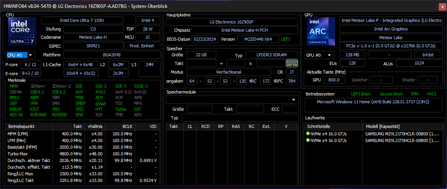Image resolution: width=447 pixels, height=189 pixels.
Task: Click the Intel Core Ultra 7 155H name field
Action: [x=82, y=20]
